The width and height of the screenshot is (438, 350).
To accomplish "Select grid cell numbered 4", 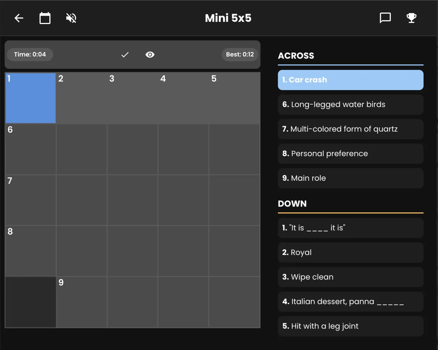I will click(184, 98).
